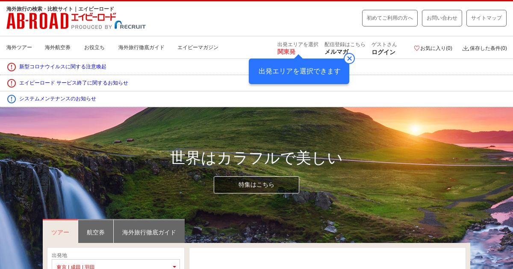This screenshot has height=269, width=513.
Task: Open the メルマガ registration link
Action: coord(336,52)
